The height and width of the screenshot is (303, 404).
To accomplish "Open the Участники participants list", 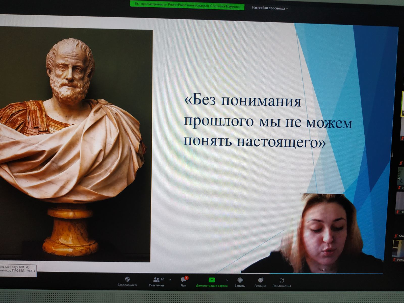I will [156, 280].
